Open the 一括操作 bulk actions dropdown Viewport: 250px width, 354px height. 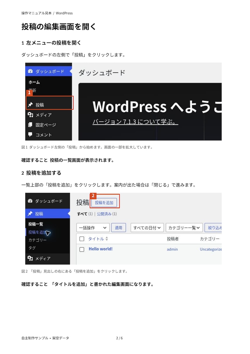[x=93, y=228]
